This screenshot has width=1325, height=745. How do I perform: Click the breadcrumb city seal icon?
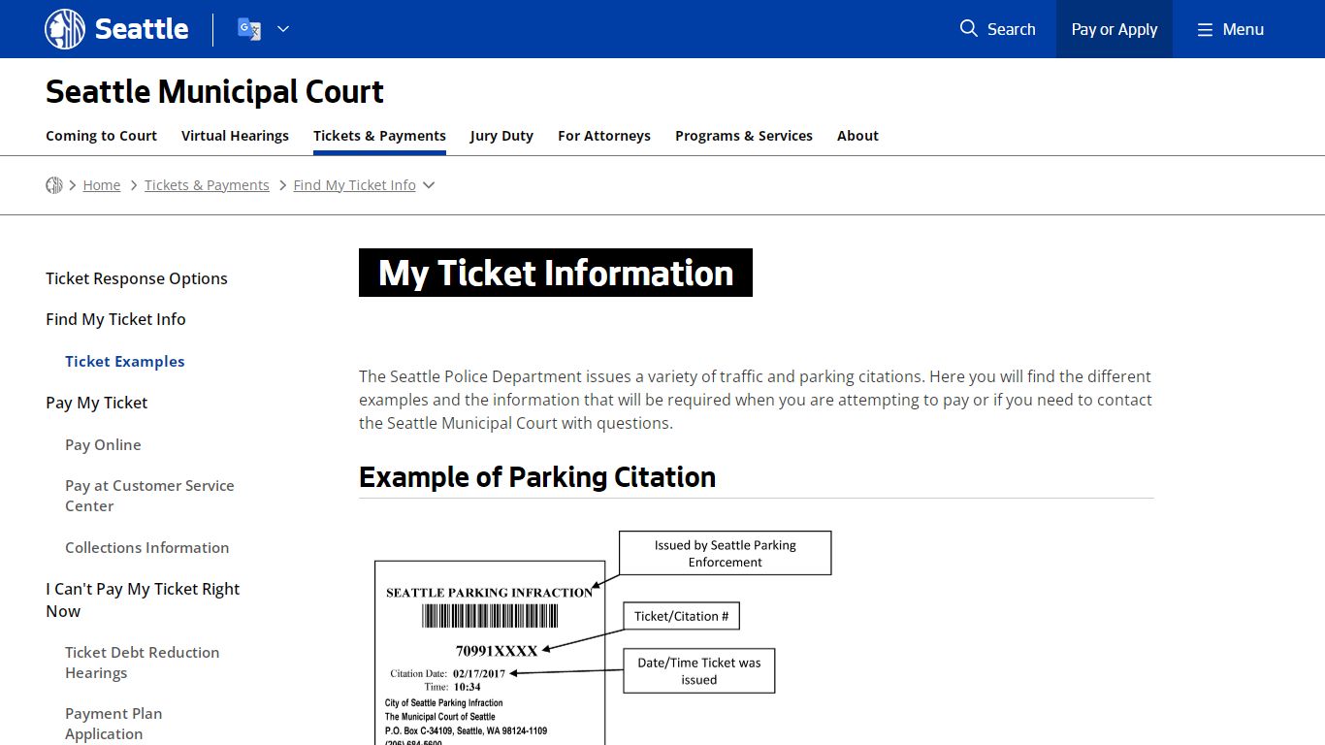point(54,185)
